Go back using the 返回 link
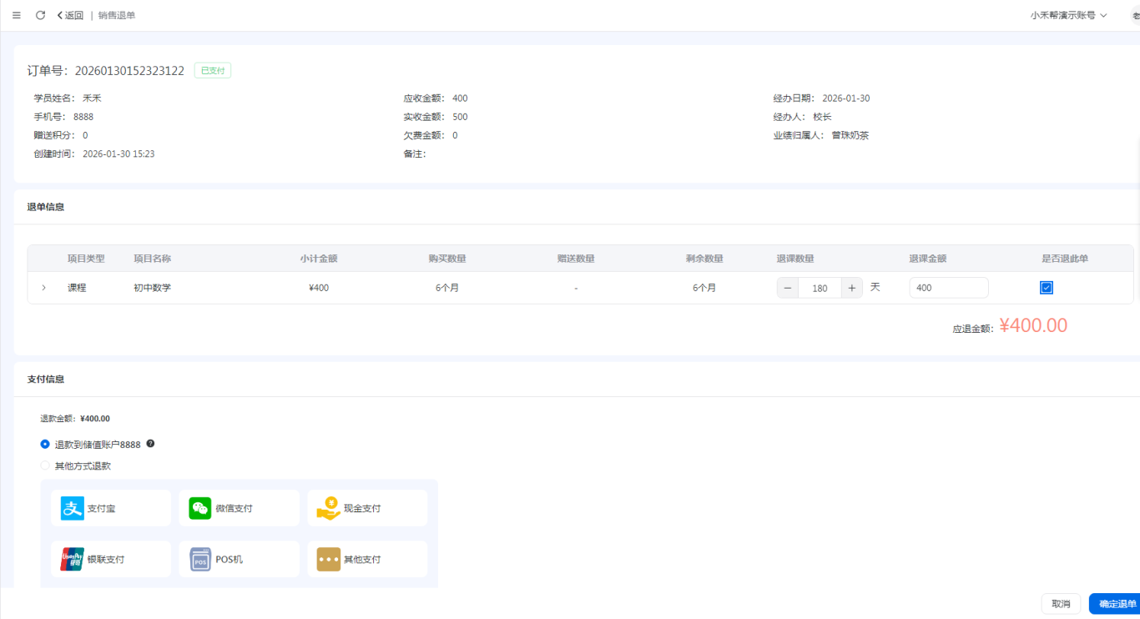 tap(70, 15)
